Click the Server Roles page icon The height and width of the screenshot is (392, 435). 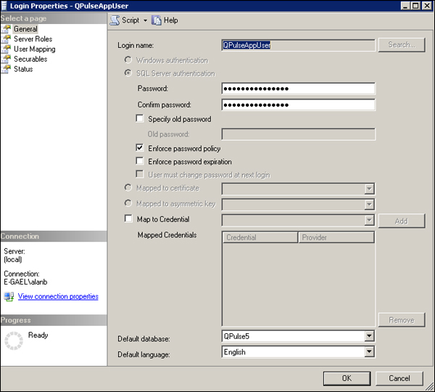click(6, 39)
